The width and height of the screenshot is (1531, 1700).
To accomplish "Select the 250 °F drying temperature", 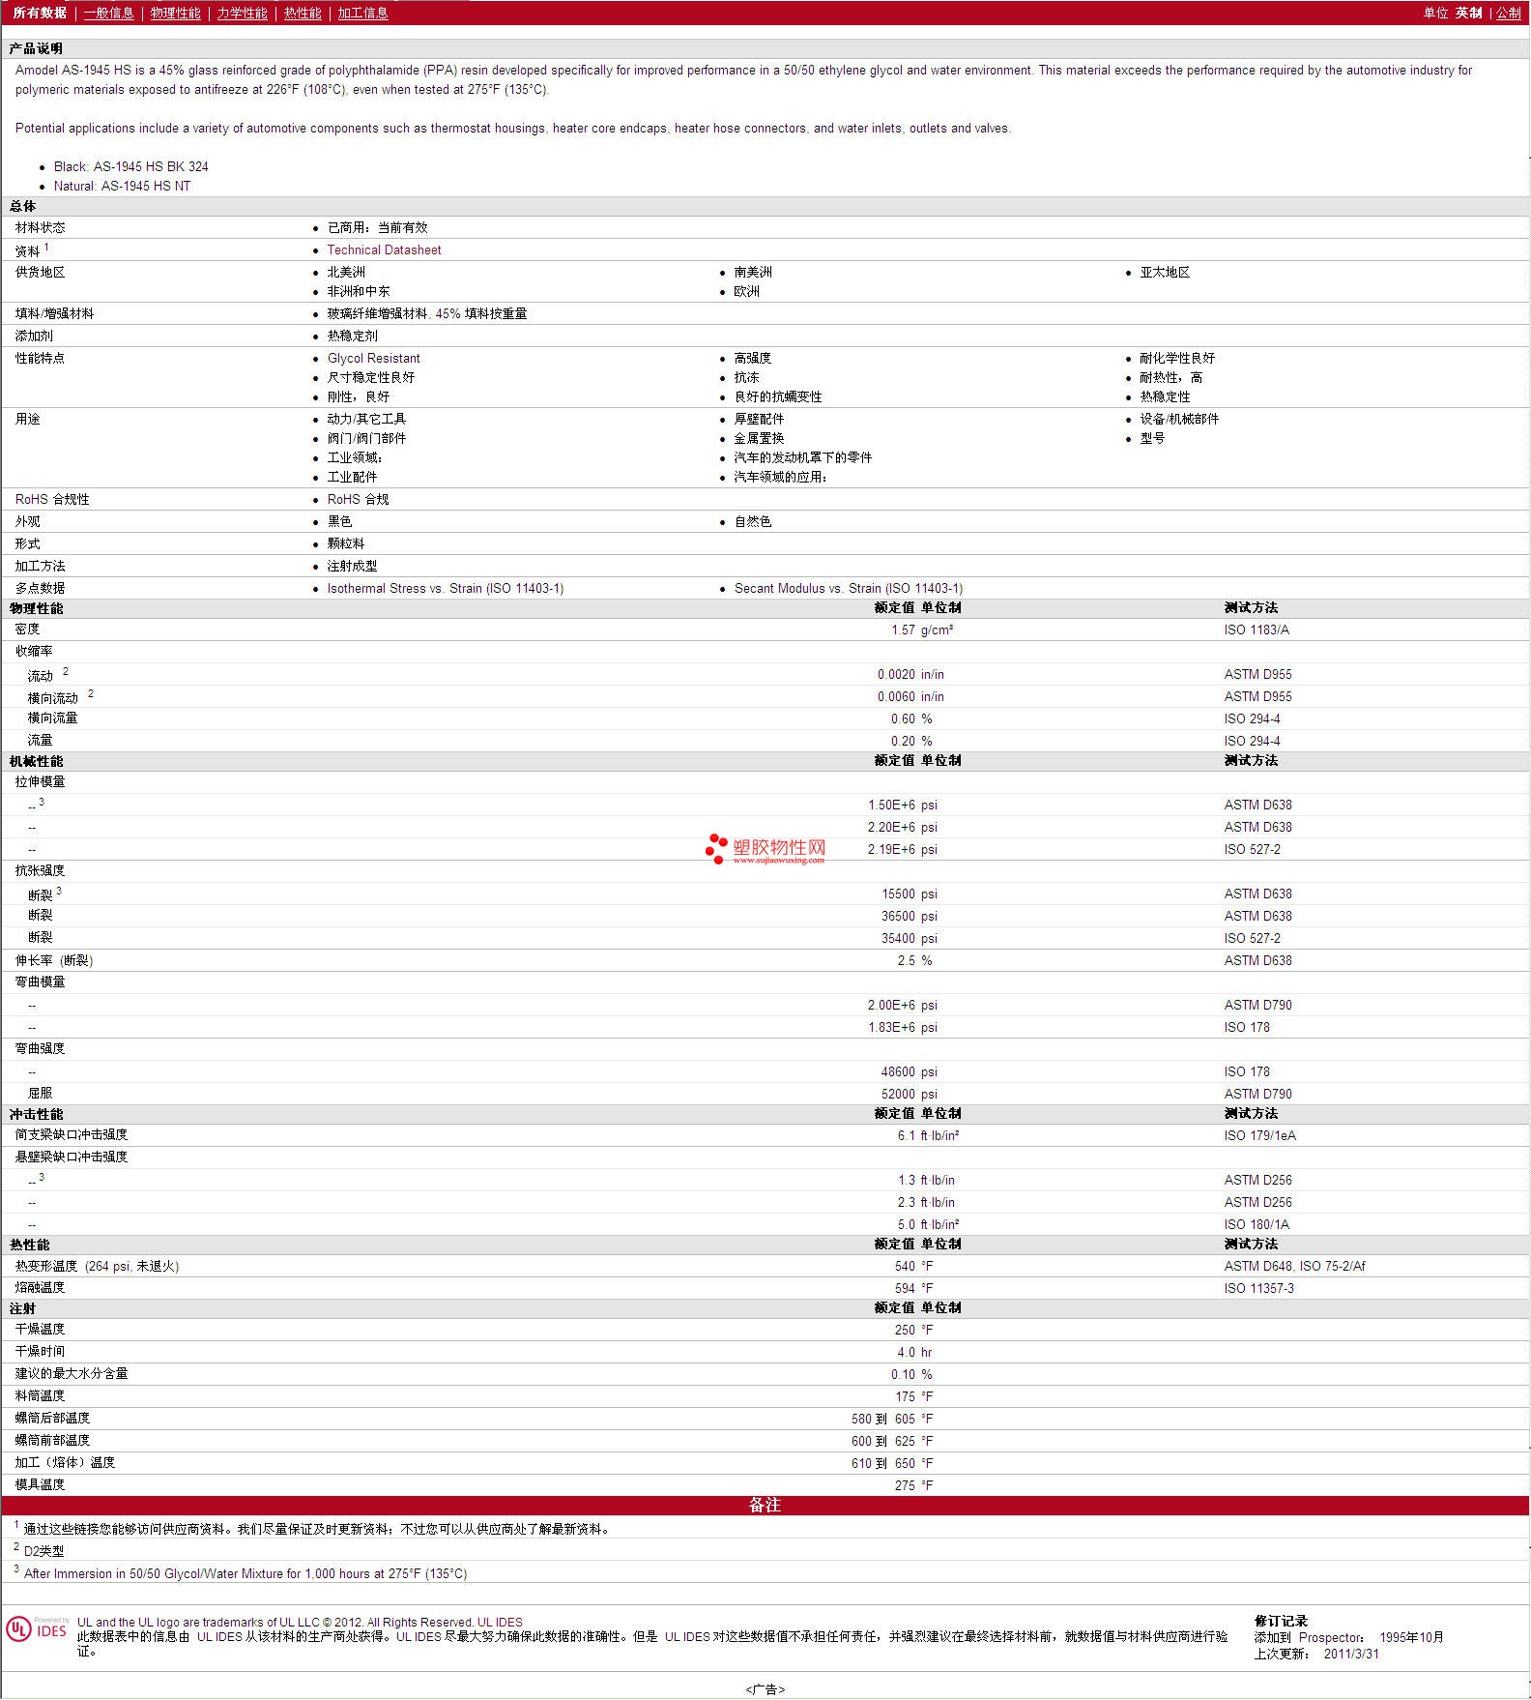I will (914, 1330).
